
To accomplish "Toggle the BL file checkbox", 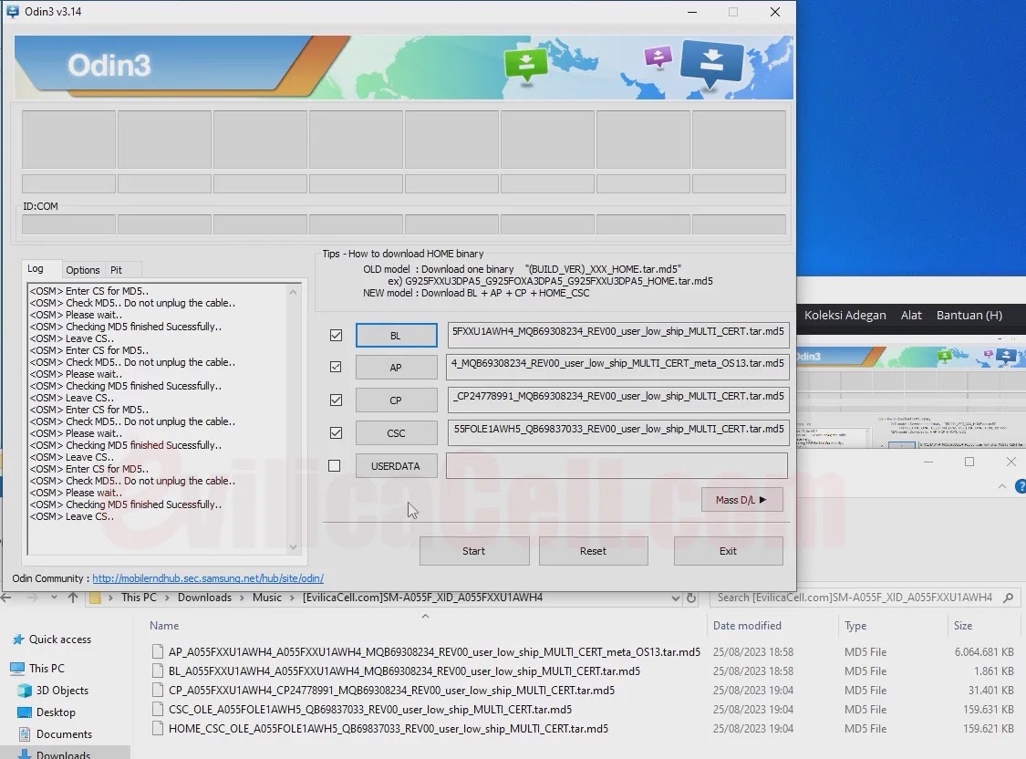I will tap(336, 335).
